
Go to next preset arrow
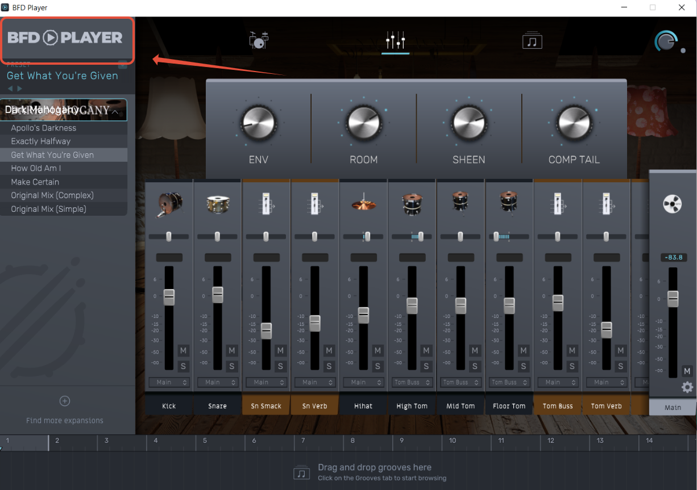coord(20,89)
